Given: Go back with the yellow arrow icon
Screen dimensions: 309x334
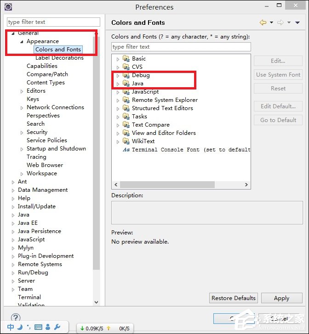Looking at the screenshot, I should click(263, 22).
